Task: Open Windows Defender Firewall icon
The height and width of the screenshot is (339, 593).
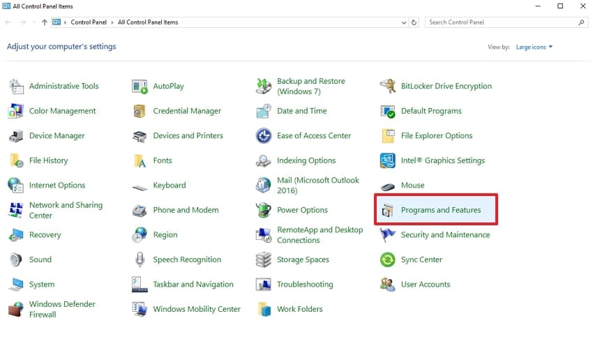Action: point(16,310)
